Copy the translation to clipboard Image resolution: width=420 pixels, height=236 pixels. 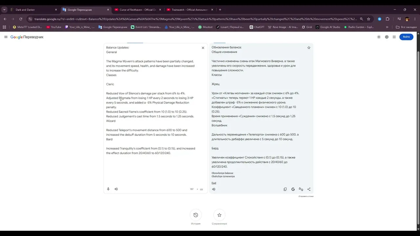pos(285,189)
